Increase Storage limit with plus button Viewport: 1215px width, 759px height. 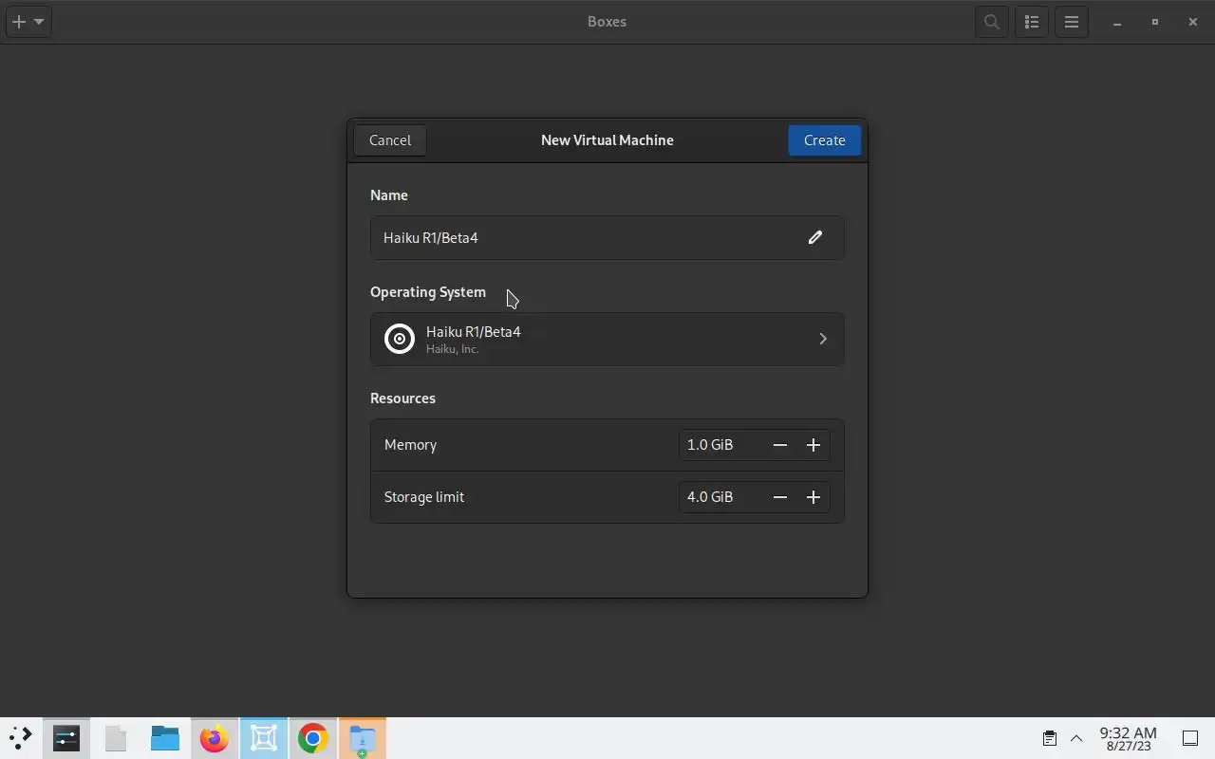(x=813, y=497)
